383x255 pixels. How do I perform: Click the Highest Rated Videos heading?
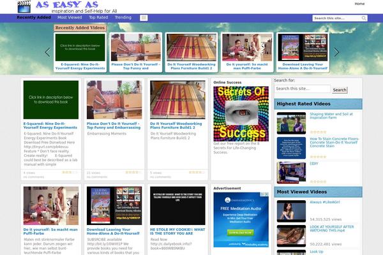(x=304, y=104)
